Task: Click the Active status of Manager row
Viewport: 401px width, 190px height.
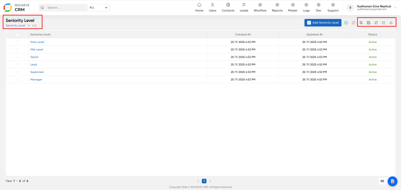Action: point(373,80)
